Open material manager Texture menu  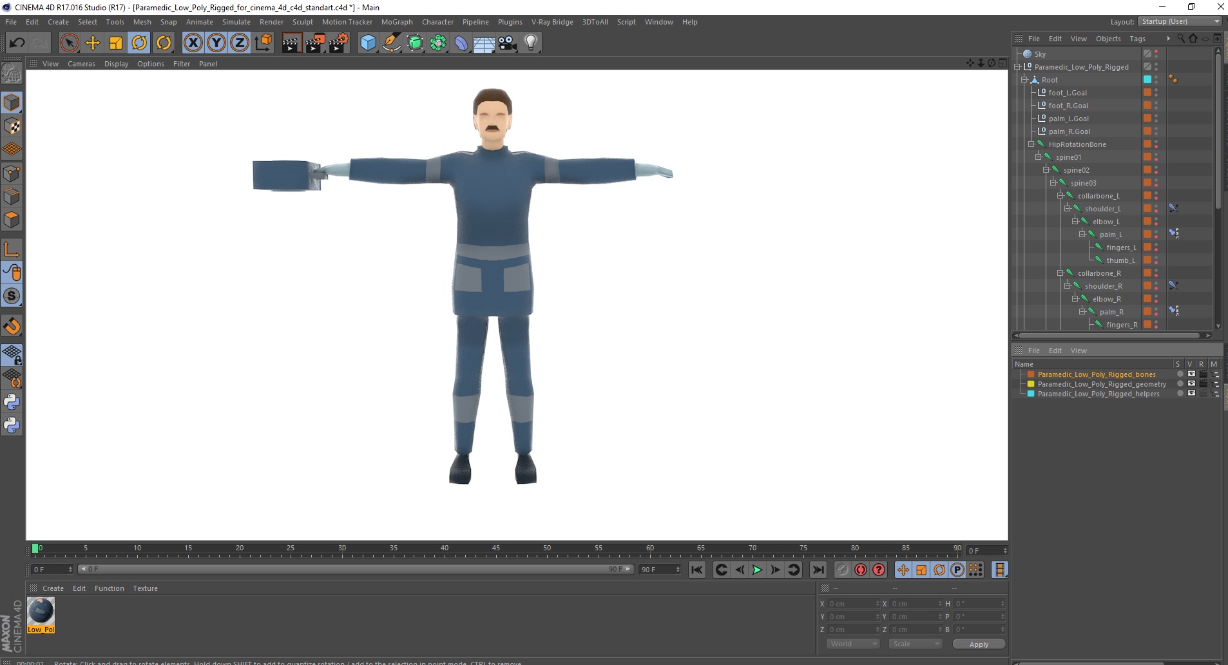pos(145,588)
